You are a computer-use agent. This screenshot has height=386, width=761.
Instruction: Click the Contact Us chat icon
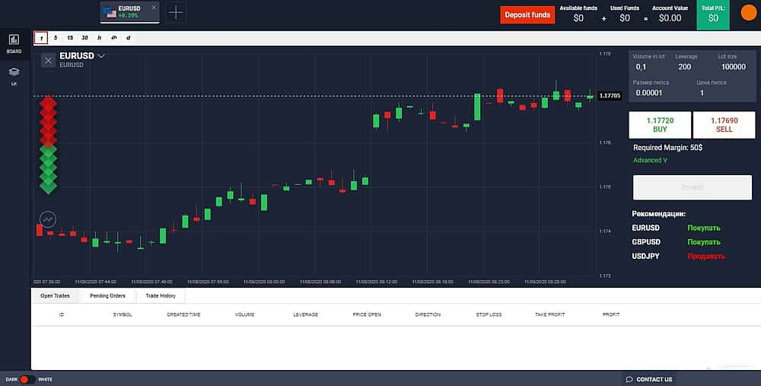click(629, 379)
